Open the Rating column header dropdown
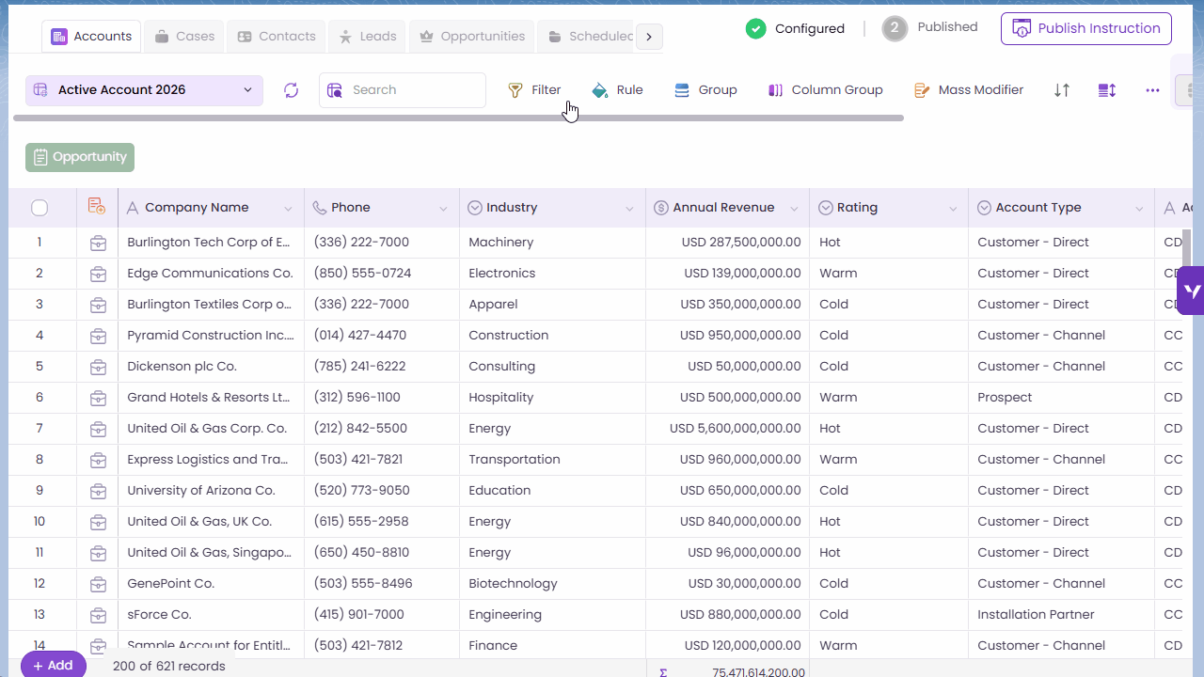The width and height of the screenshot is (1204, 677). [x=953, y=209]
